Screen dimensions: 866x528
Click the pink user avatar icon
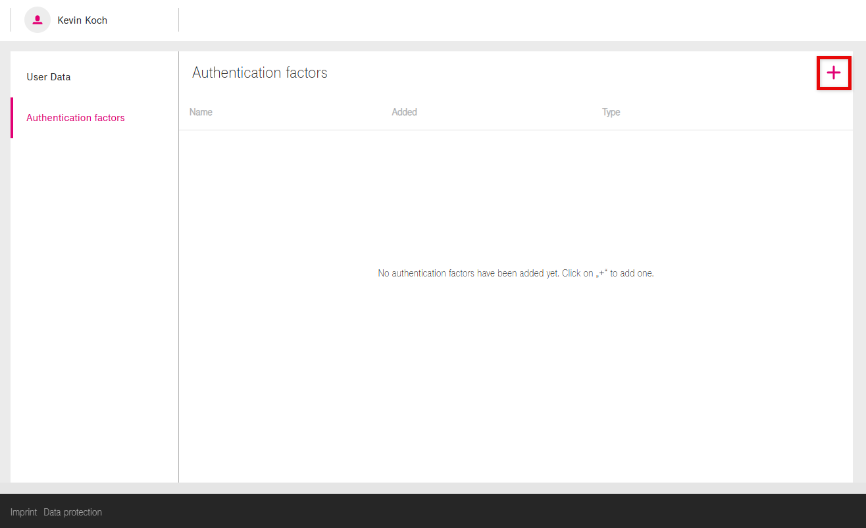click(38, 20)
